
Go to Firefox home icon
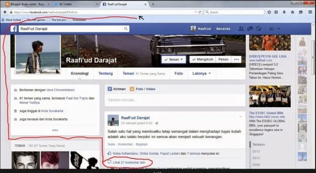point(292,12)
